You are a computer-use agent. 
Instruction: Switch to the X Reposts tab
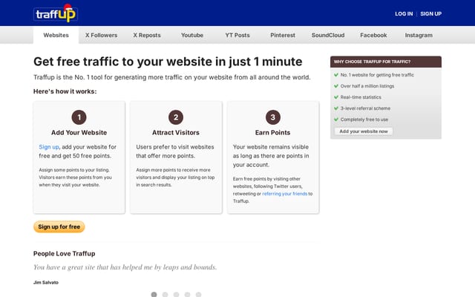click(x=147, y=35)
